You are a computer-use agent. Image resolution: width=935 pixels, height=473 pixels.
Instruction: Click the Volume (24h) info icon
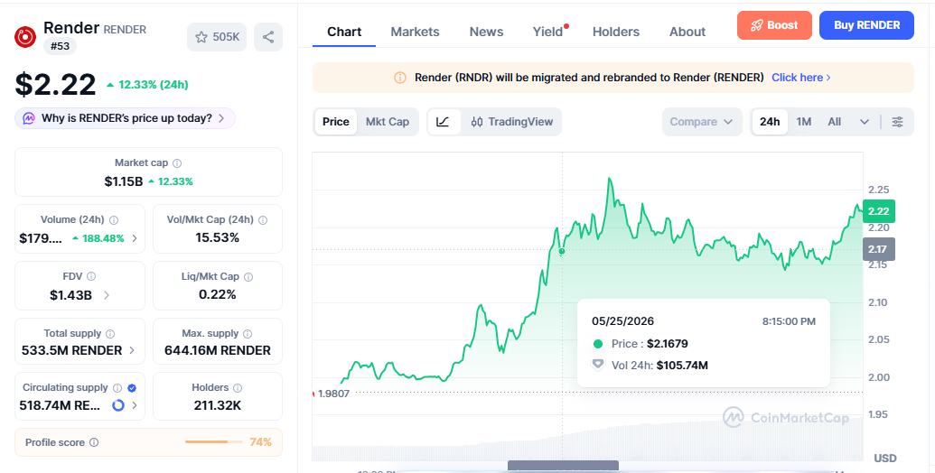(114, 220)
